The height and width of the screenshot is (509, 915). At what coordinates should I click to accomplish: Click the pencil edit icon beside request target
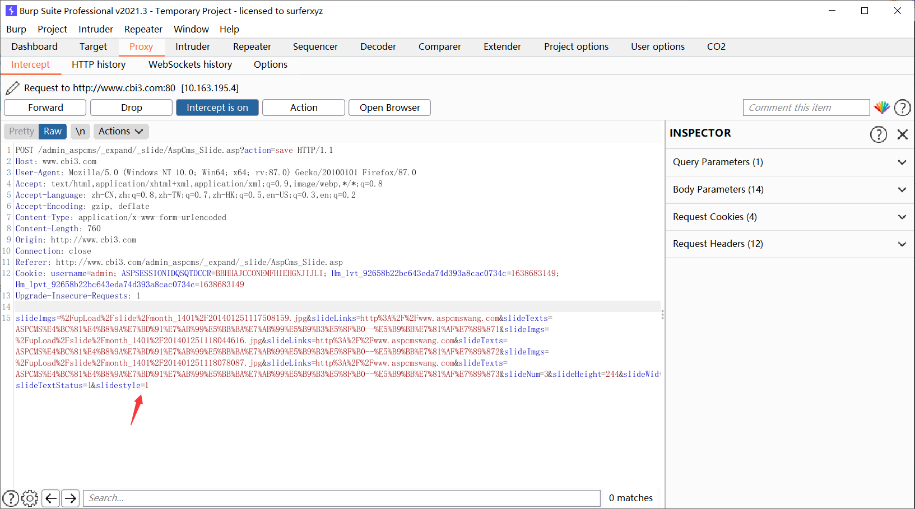point(12,88)
